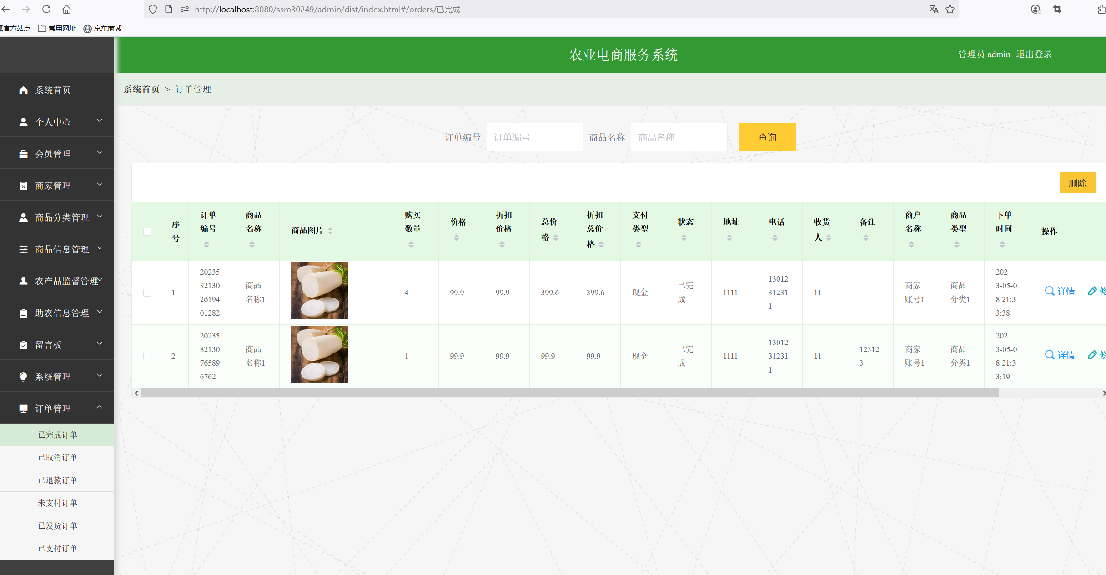
Task: Check the checkbox for order row 1
Action: 146,293
